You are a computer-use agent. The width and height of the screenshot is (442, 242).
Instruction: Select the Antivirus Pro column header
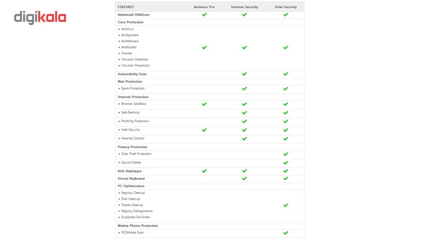coord(204,7)
